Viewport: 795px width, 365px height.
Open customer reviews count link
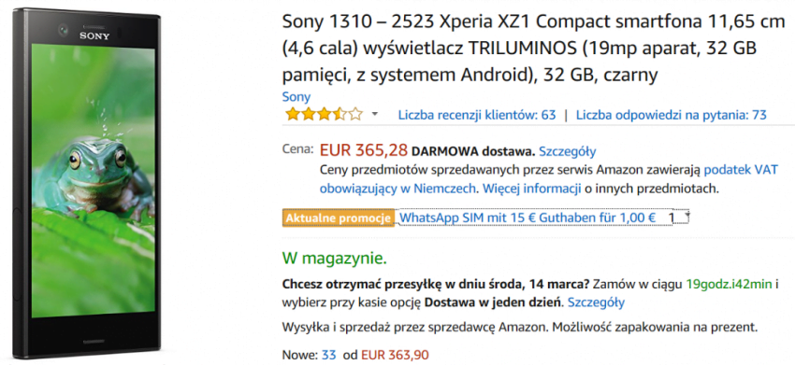[477, 115]
